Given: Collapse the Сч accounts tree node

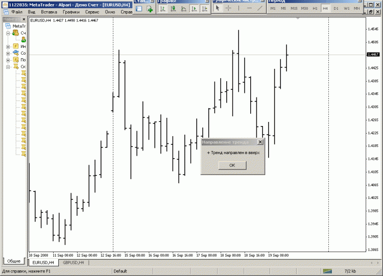Looking at the screenshot, I should (8, 33).
